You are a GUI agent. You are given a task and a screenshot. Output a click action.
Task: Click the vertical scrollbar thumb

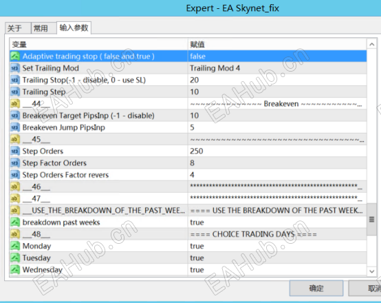[372, 219]
